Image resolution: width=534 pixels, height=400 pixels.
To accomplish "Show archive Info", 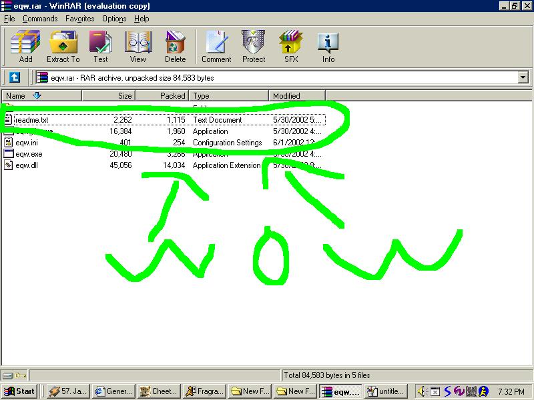I will (x=328, y=46).
